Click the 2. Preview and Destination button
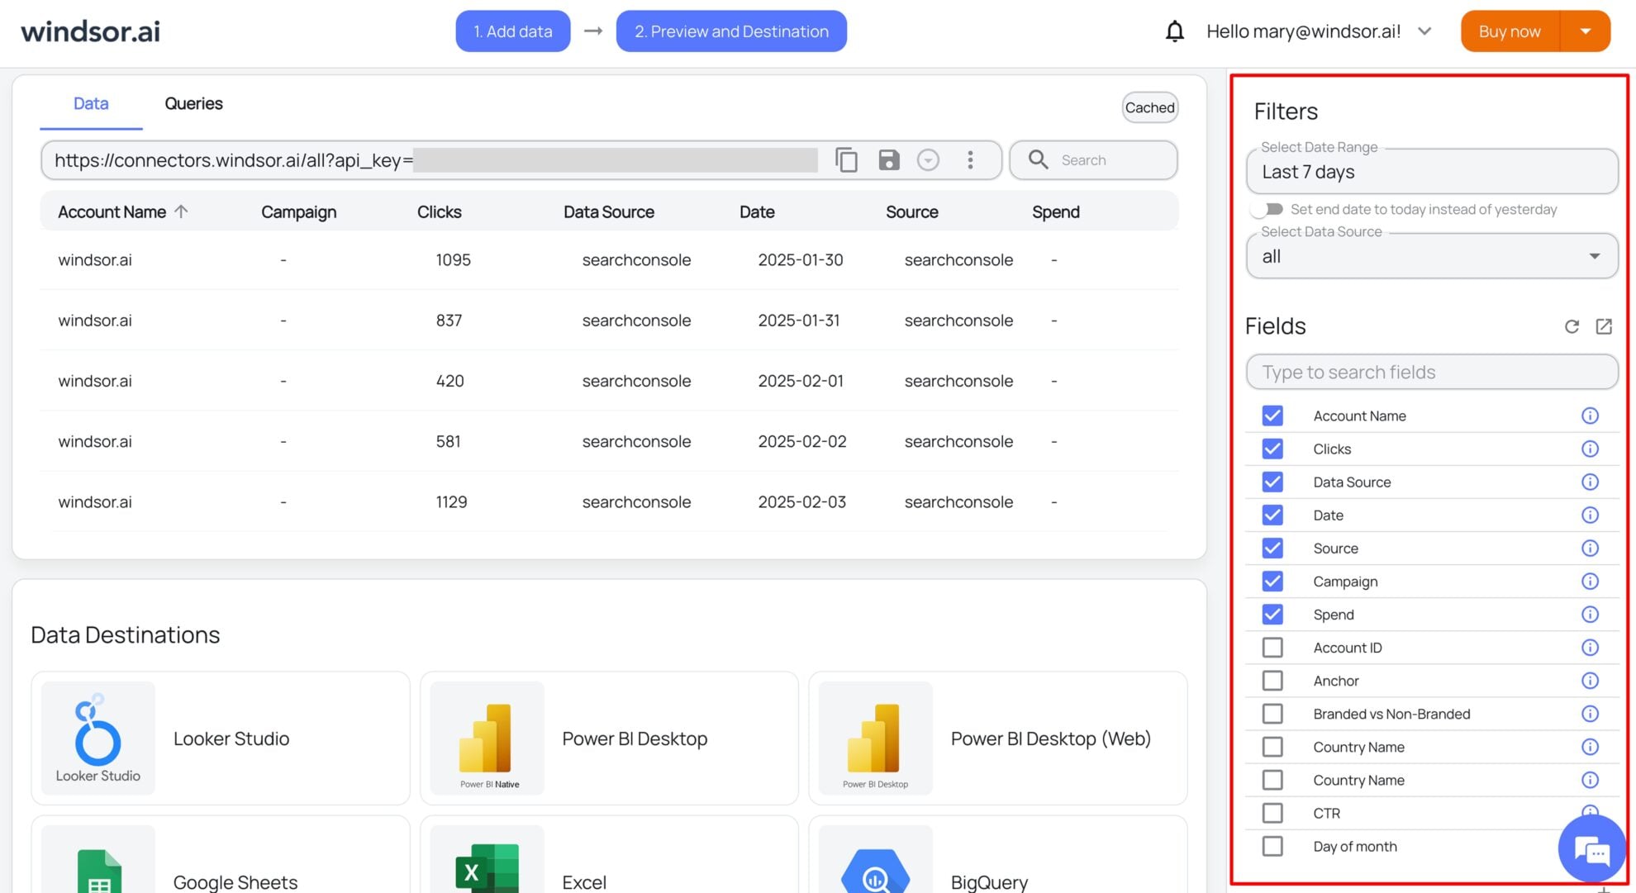This screenshot has width=1636, height=893. click(730, 31)
